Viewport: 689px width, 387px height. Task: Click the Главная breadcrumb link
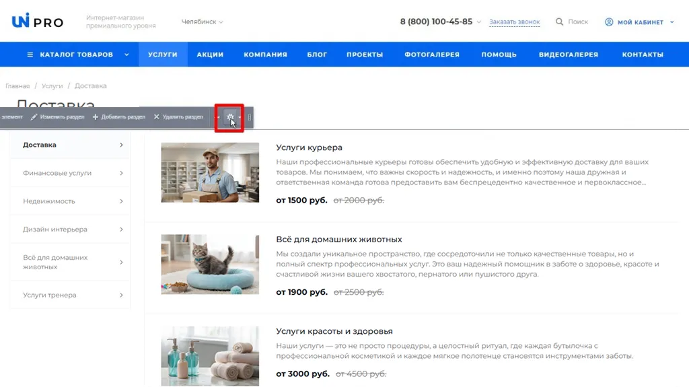point(17,86)
